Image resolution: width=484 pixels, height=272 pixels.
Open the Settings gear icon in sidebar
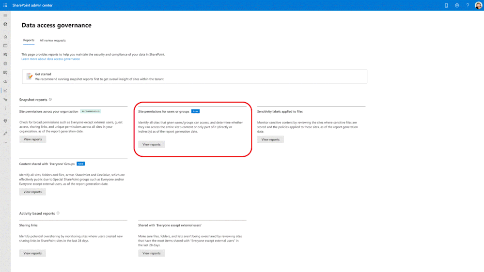(5, 63)
